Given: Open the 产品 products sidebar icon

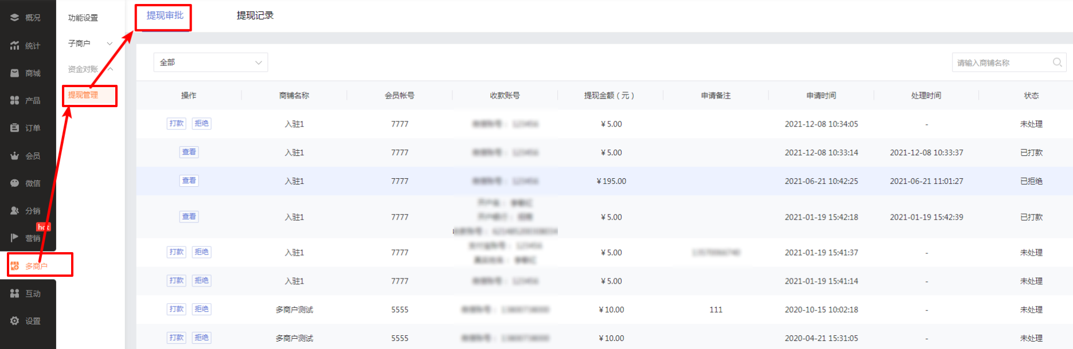Looking at the screenshot, I should 15,100.
